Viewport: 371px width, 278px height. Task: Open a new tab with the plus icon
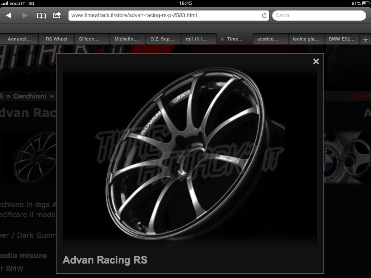[365, 39]
